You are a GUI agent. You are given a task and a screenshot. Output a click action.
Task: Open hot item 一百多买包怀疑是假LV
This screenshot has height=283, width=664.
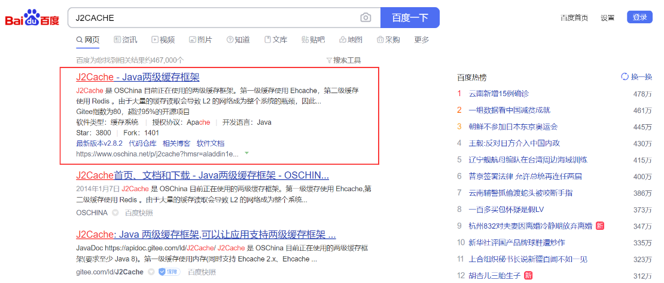pos(506,210)
